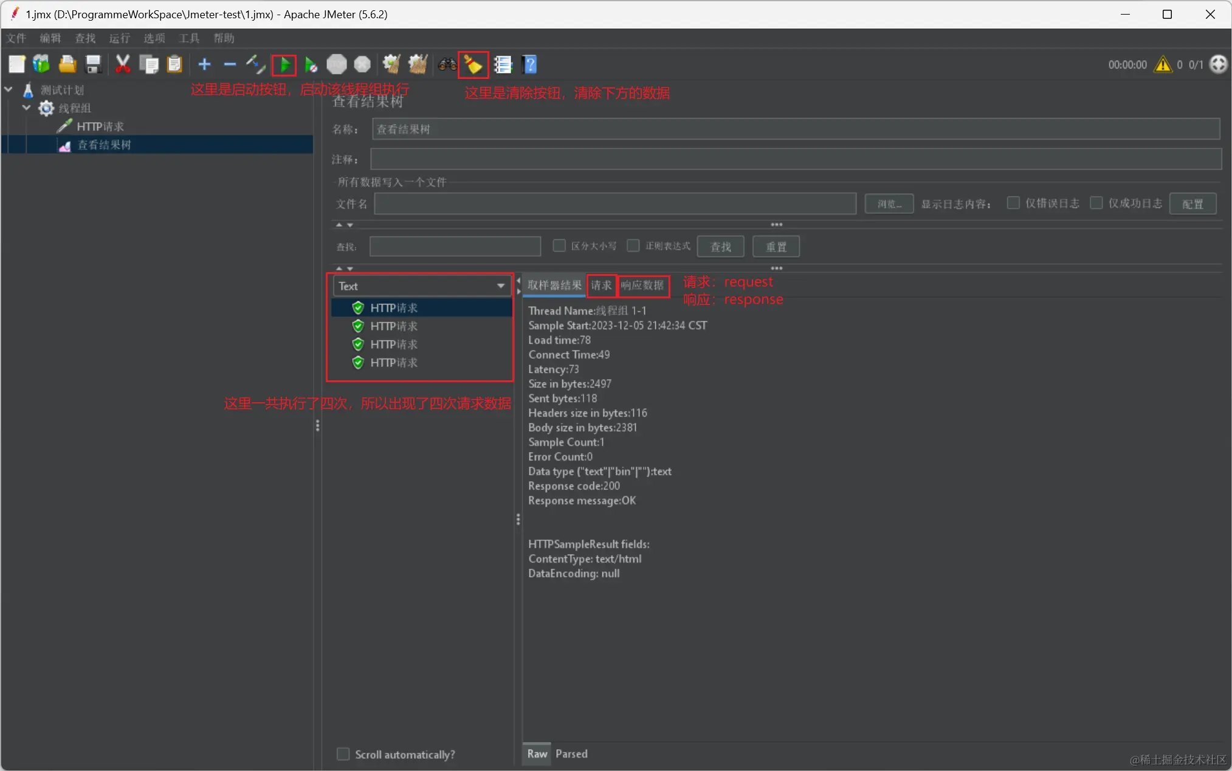
Task: Click the green Start run button
Action: (x=284, y=64)
